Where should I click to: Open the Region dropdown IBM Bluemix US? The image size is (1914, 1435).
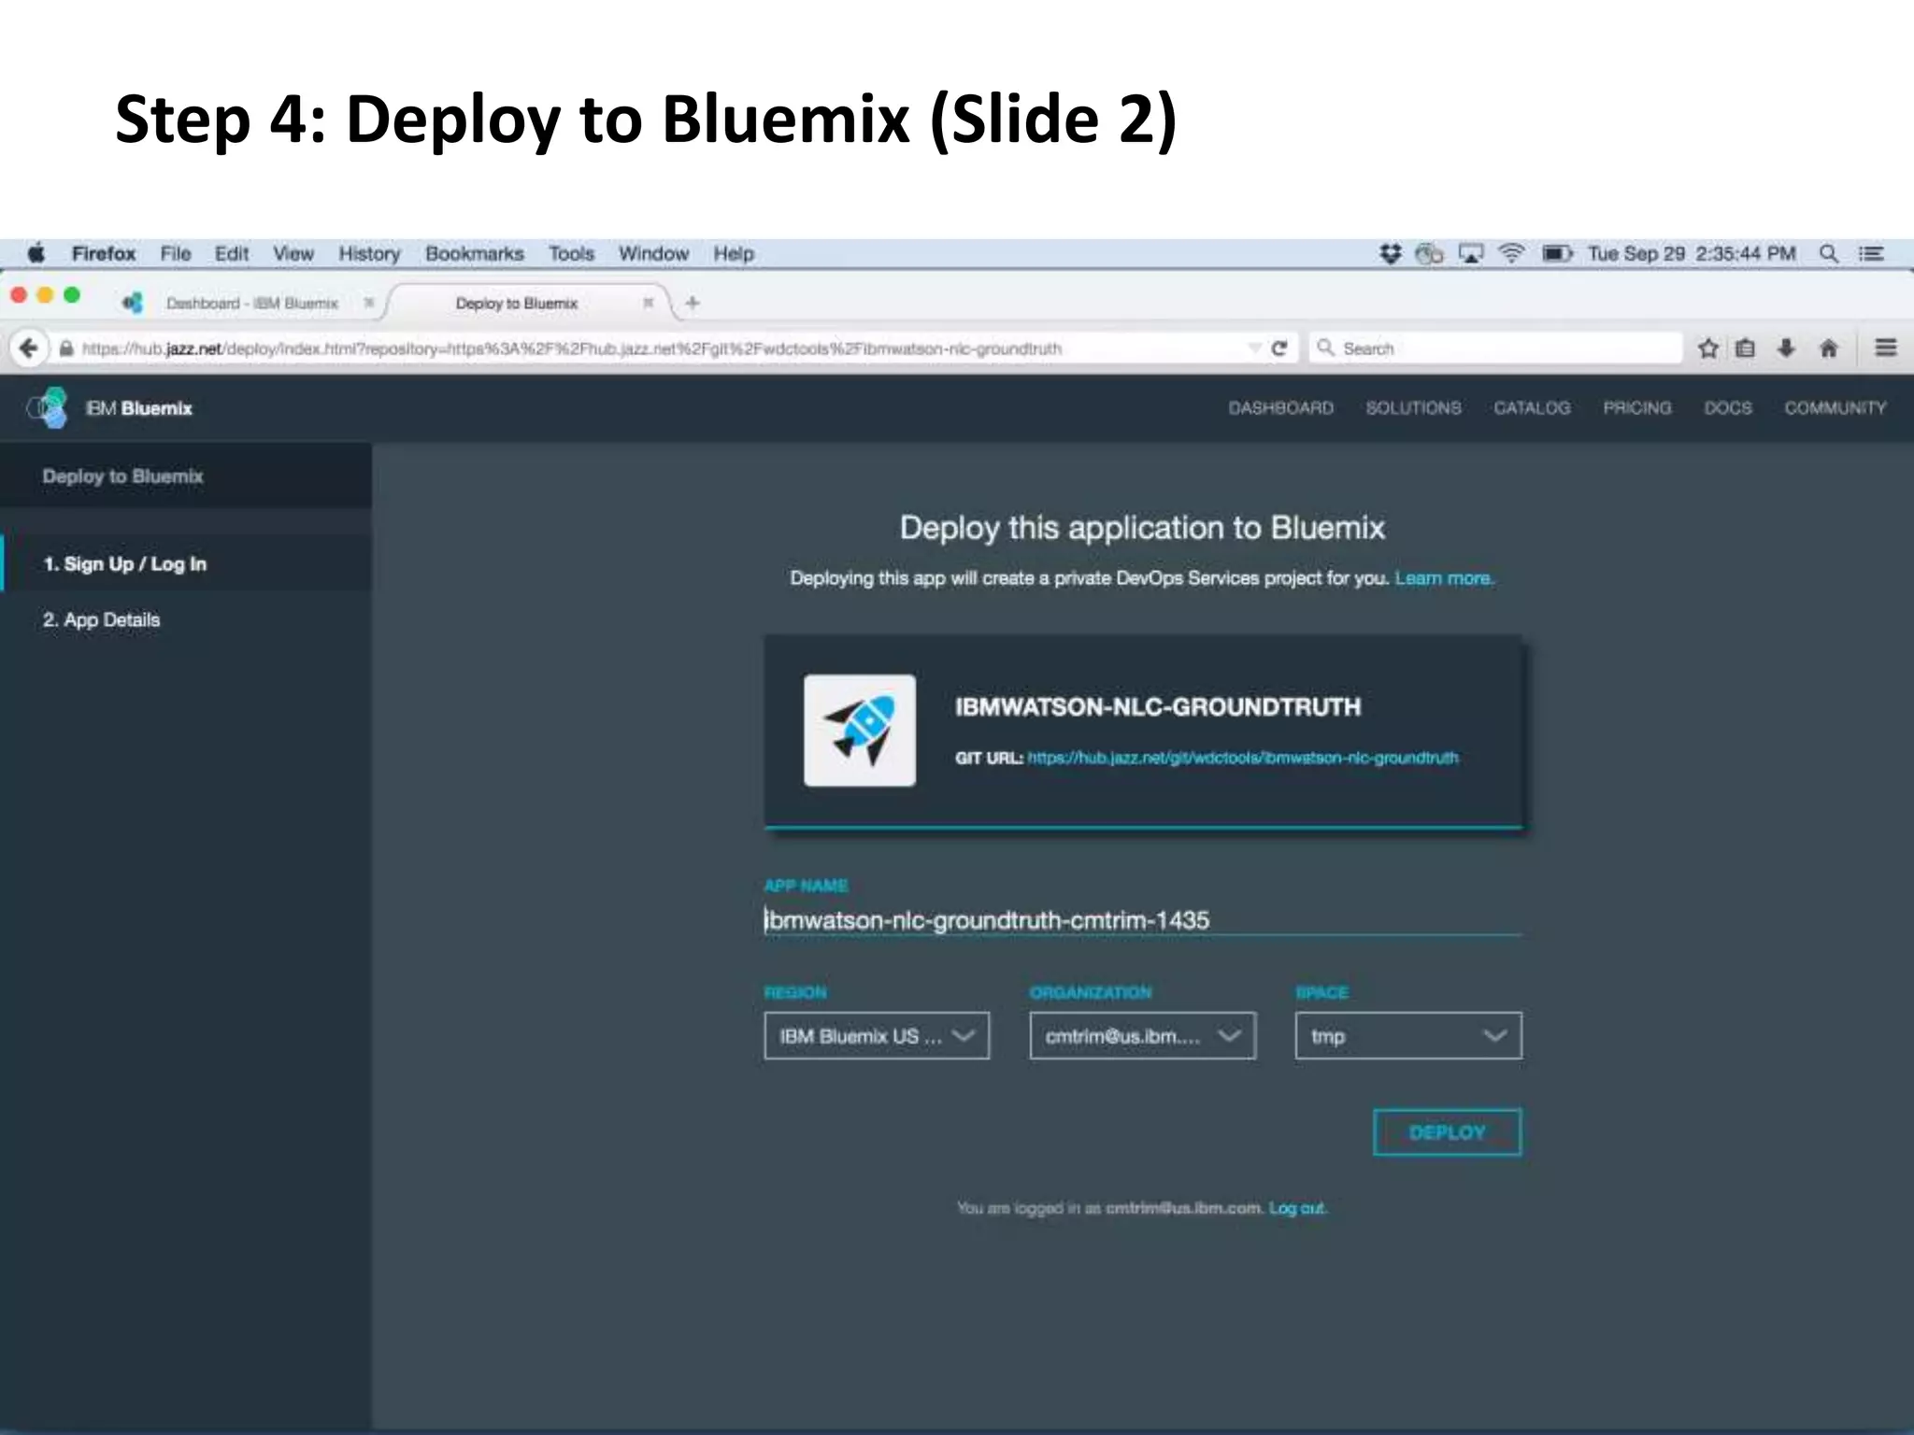coord(877,1035)
